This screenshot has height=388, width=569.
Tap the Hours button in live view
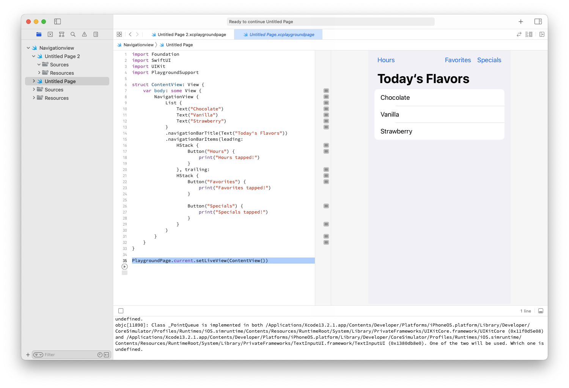386,60
